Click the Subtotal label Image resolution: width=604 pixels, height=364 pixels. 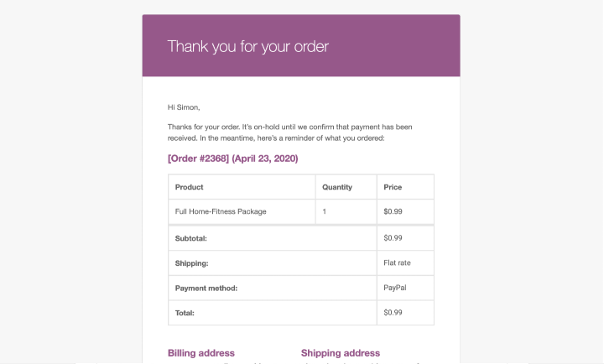pos(191,238)
